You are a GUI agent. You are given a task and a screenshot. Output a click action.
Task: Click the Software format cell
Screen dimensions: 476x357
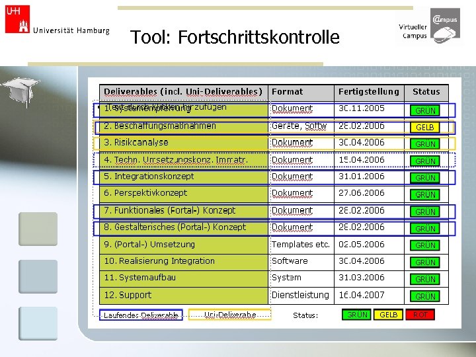point(301,262)
